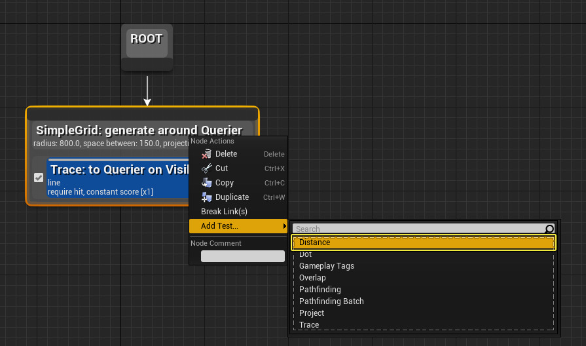This screenshot has height=346, width=586.
Task: Click the Delete shortcut label
Action: (274, 154)
